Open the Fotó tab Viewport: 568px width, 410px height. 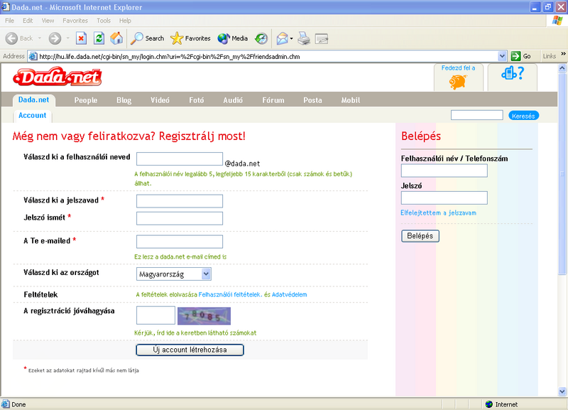[x=197, y=100]
